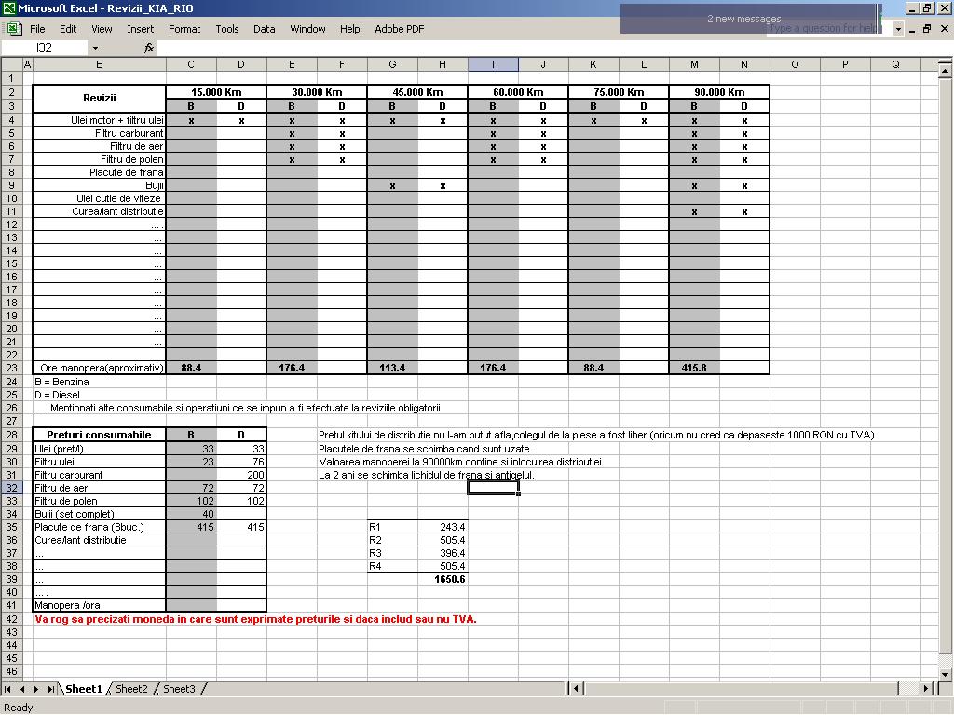
Task: Select the "Ore manopera(aproximativ)" cell
Action: click(99, 368)
